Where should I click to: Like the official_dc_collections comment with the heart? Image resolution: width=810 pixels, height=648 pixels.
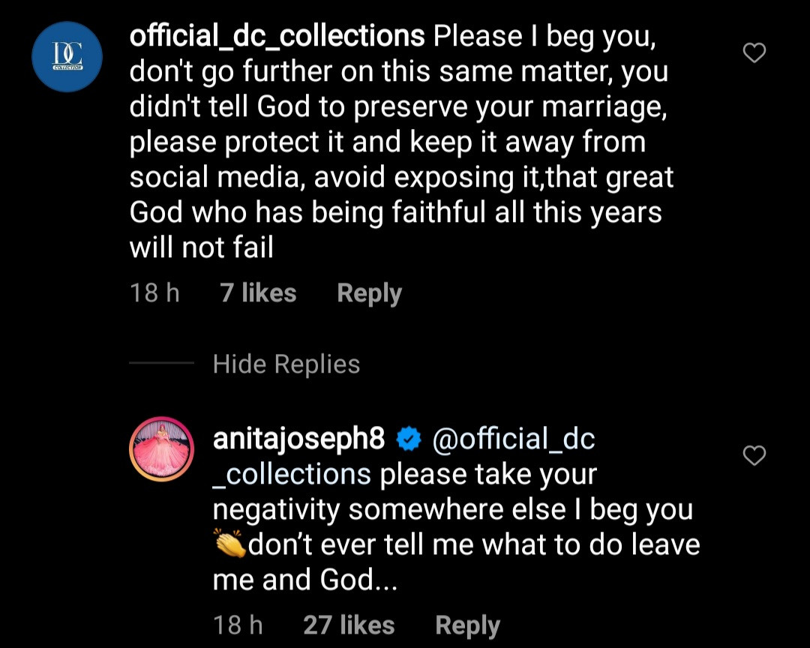pyautogui.click(x=754, y=52)
